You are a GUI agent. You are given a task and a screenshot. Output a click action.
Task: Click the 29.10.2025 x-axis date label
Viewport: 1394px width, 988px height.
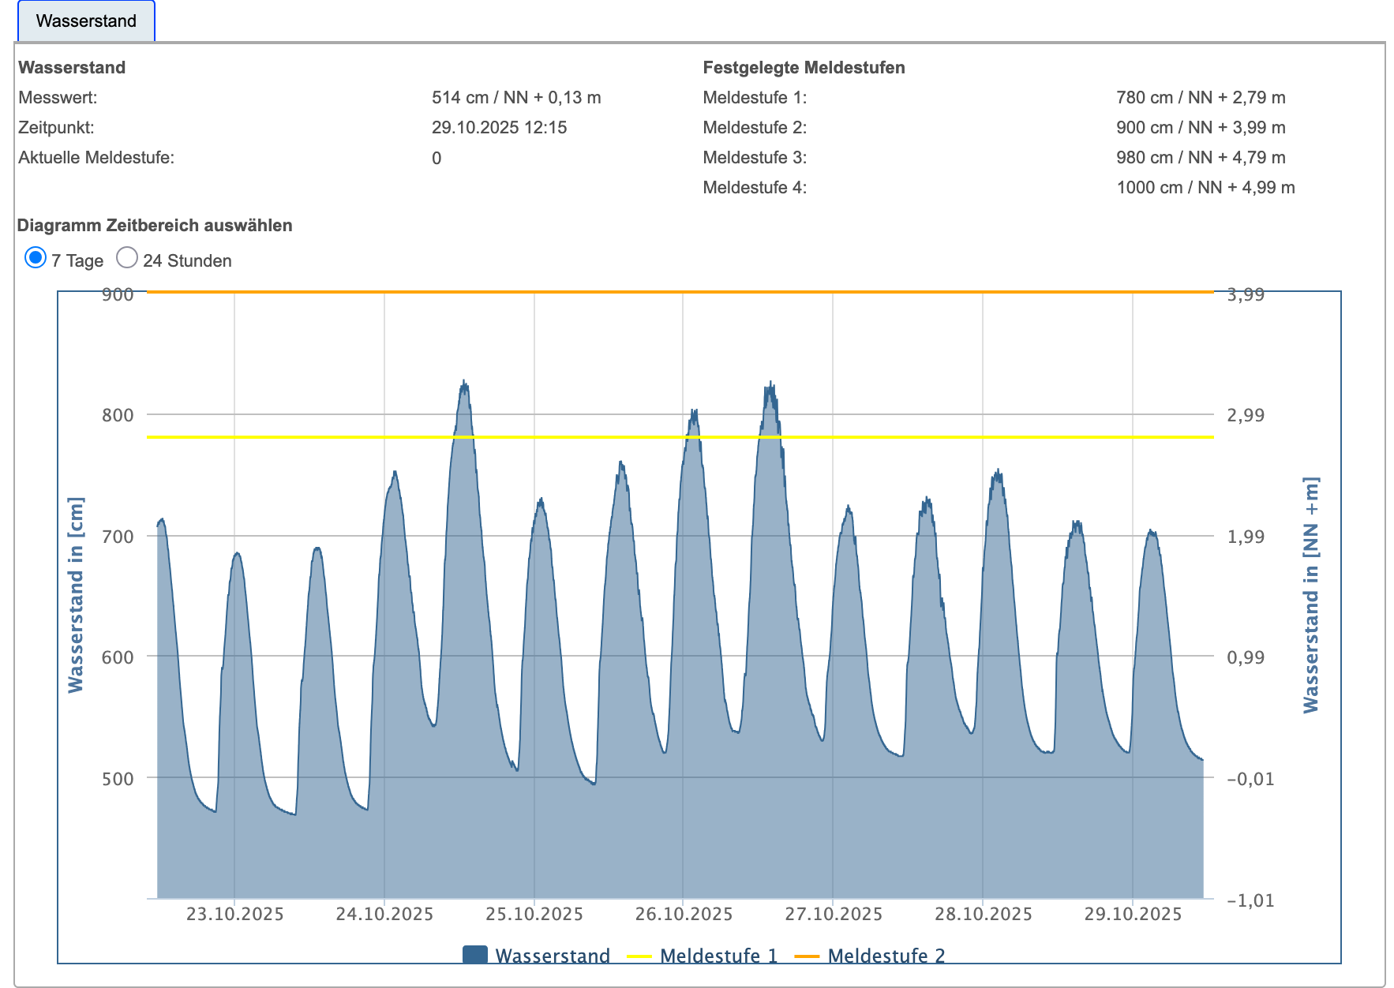pos(1133,914)
